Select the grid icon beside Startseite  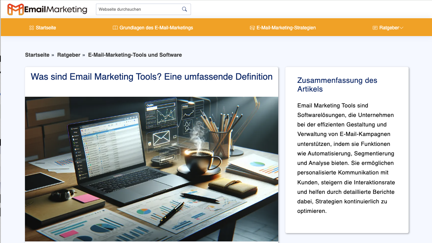[x=31, y=28]
